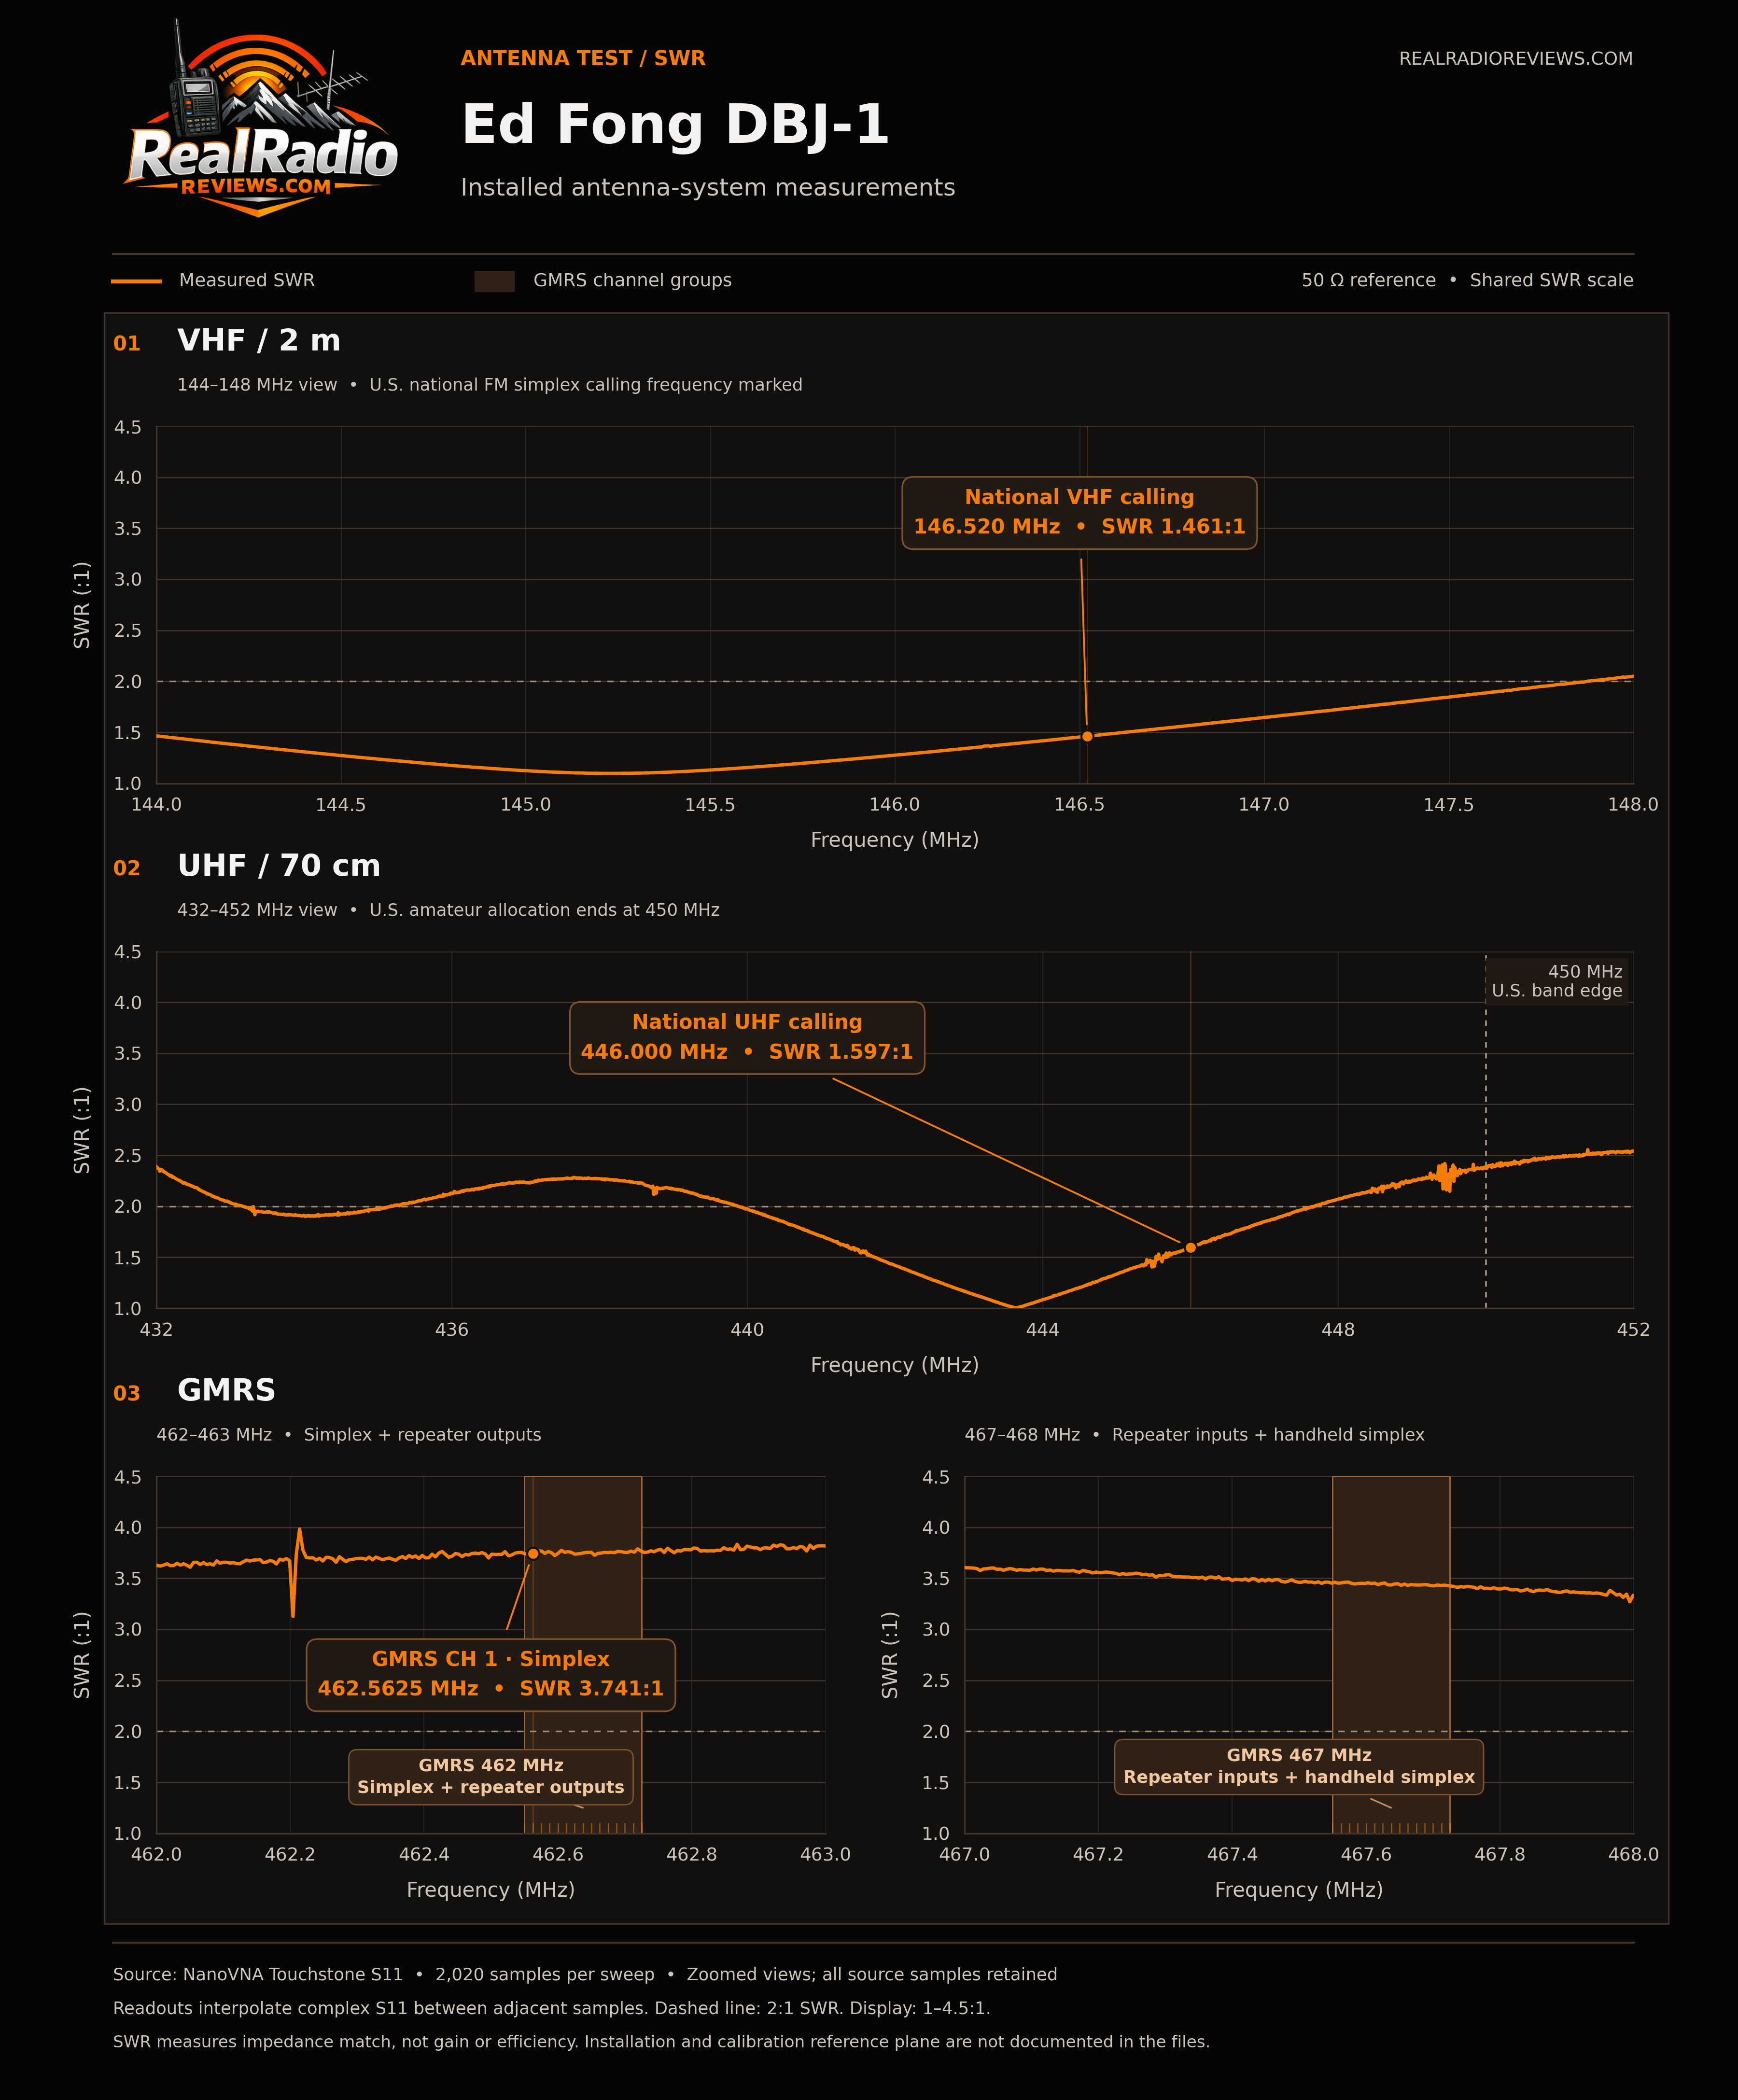Open the REALRADIOREVIEWS.COM link at top right

click(x=1515, y=59)
